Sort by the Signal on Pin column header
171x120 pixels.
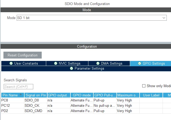[x=36, y=95]
